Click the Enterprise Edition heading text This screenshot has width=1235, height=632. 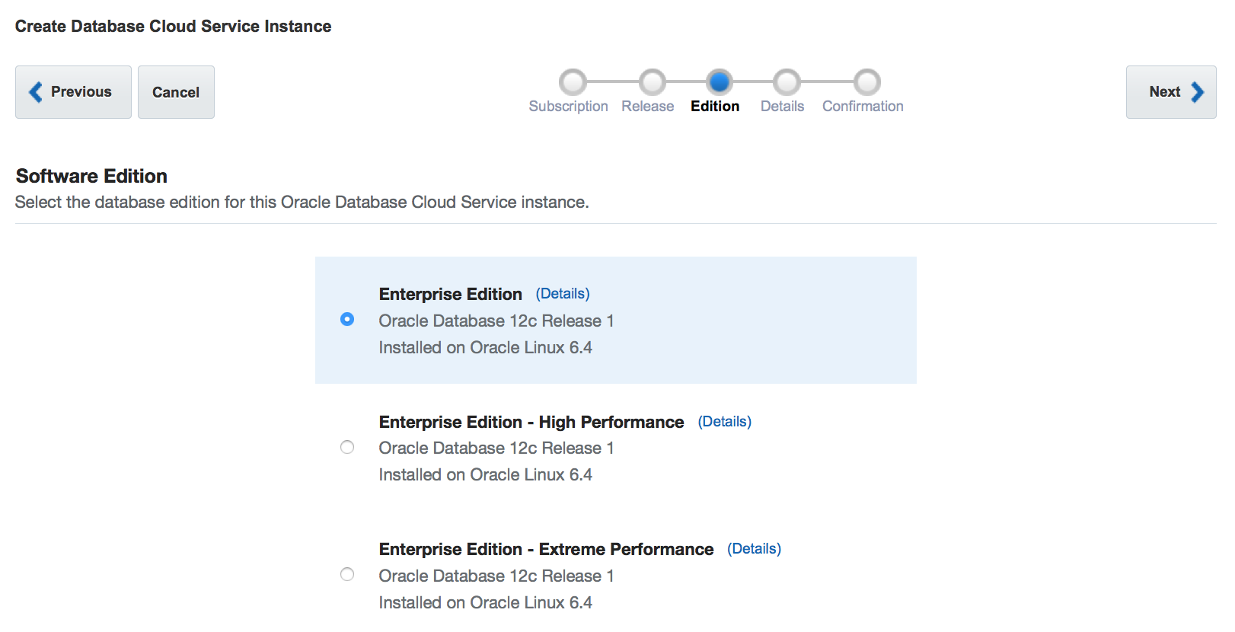[451, 295]
